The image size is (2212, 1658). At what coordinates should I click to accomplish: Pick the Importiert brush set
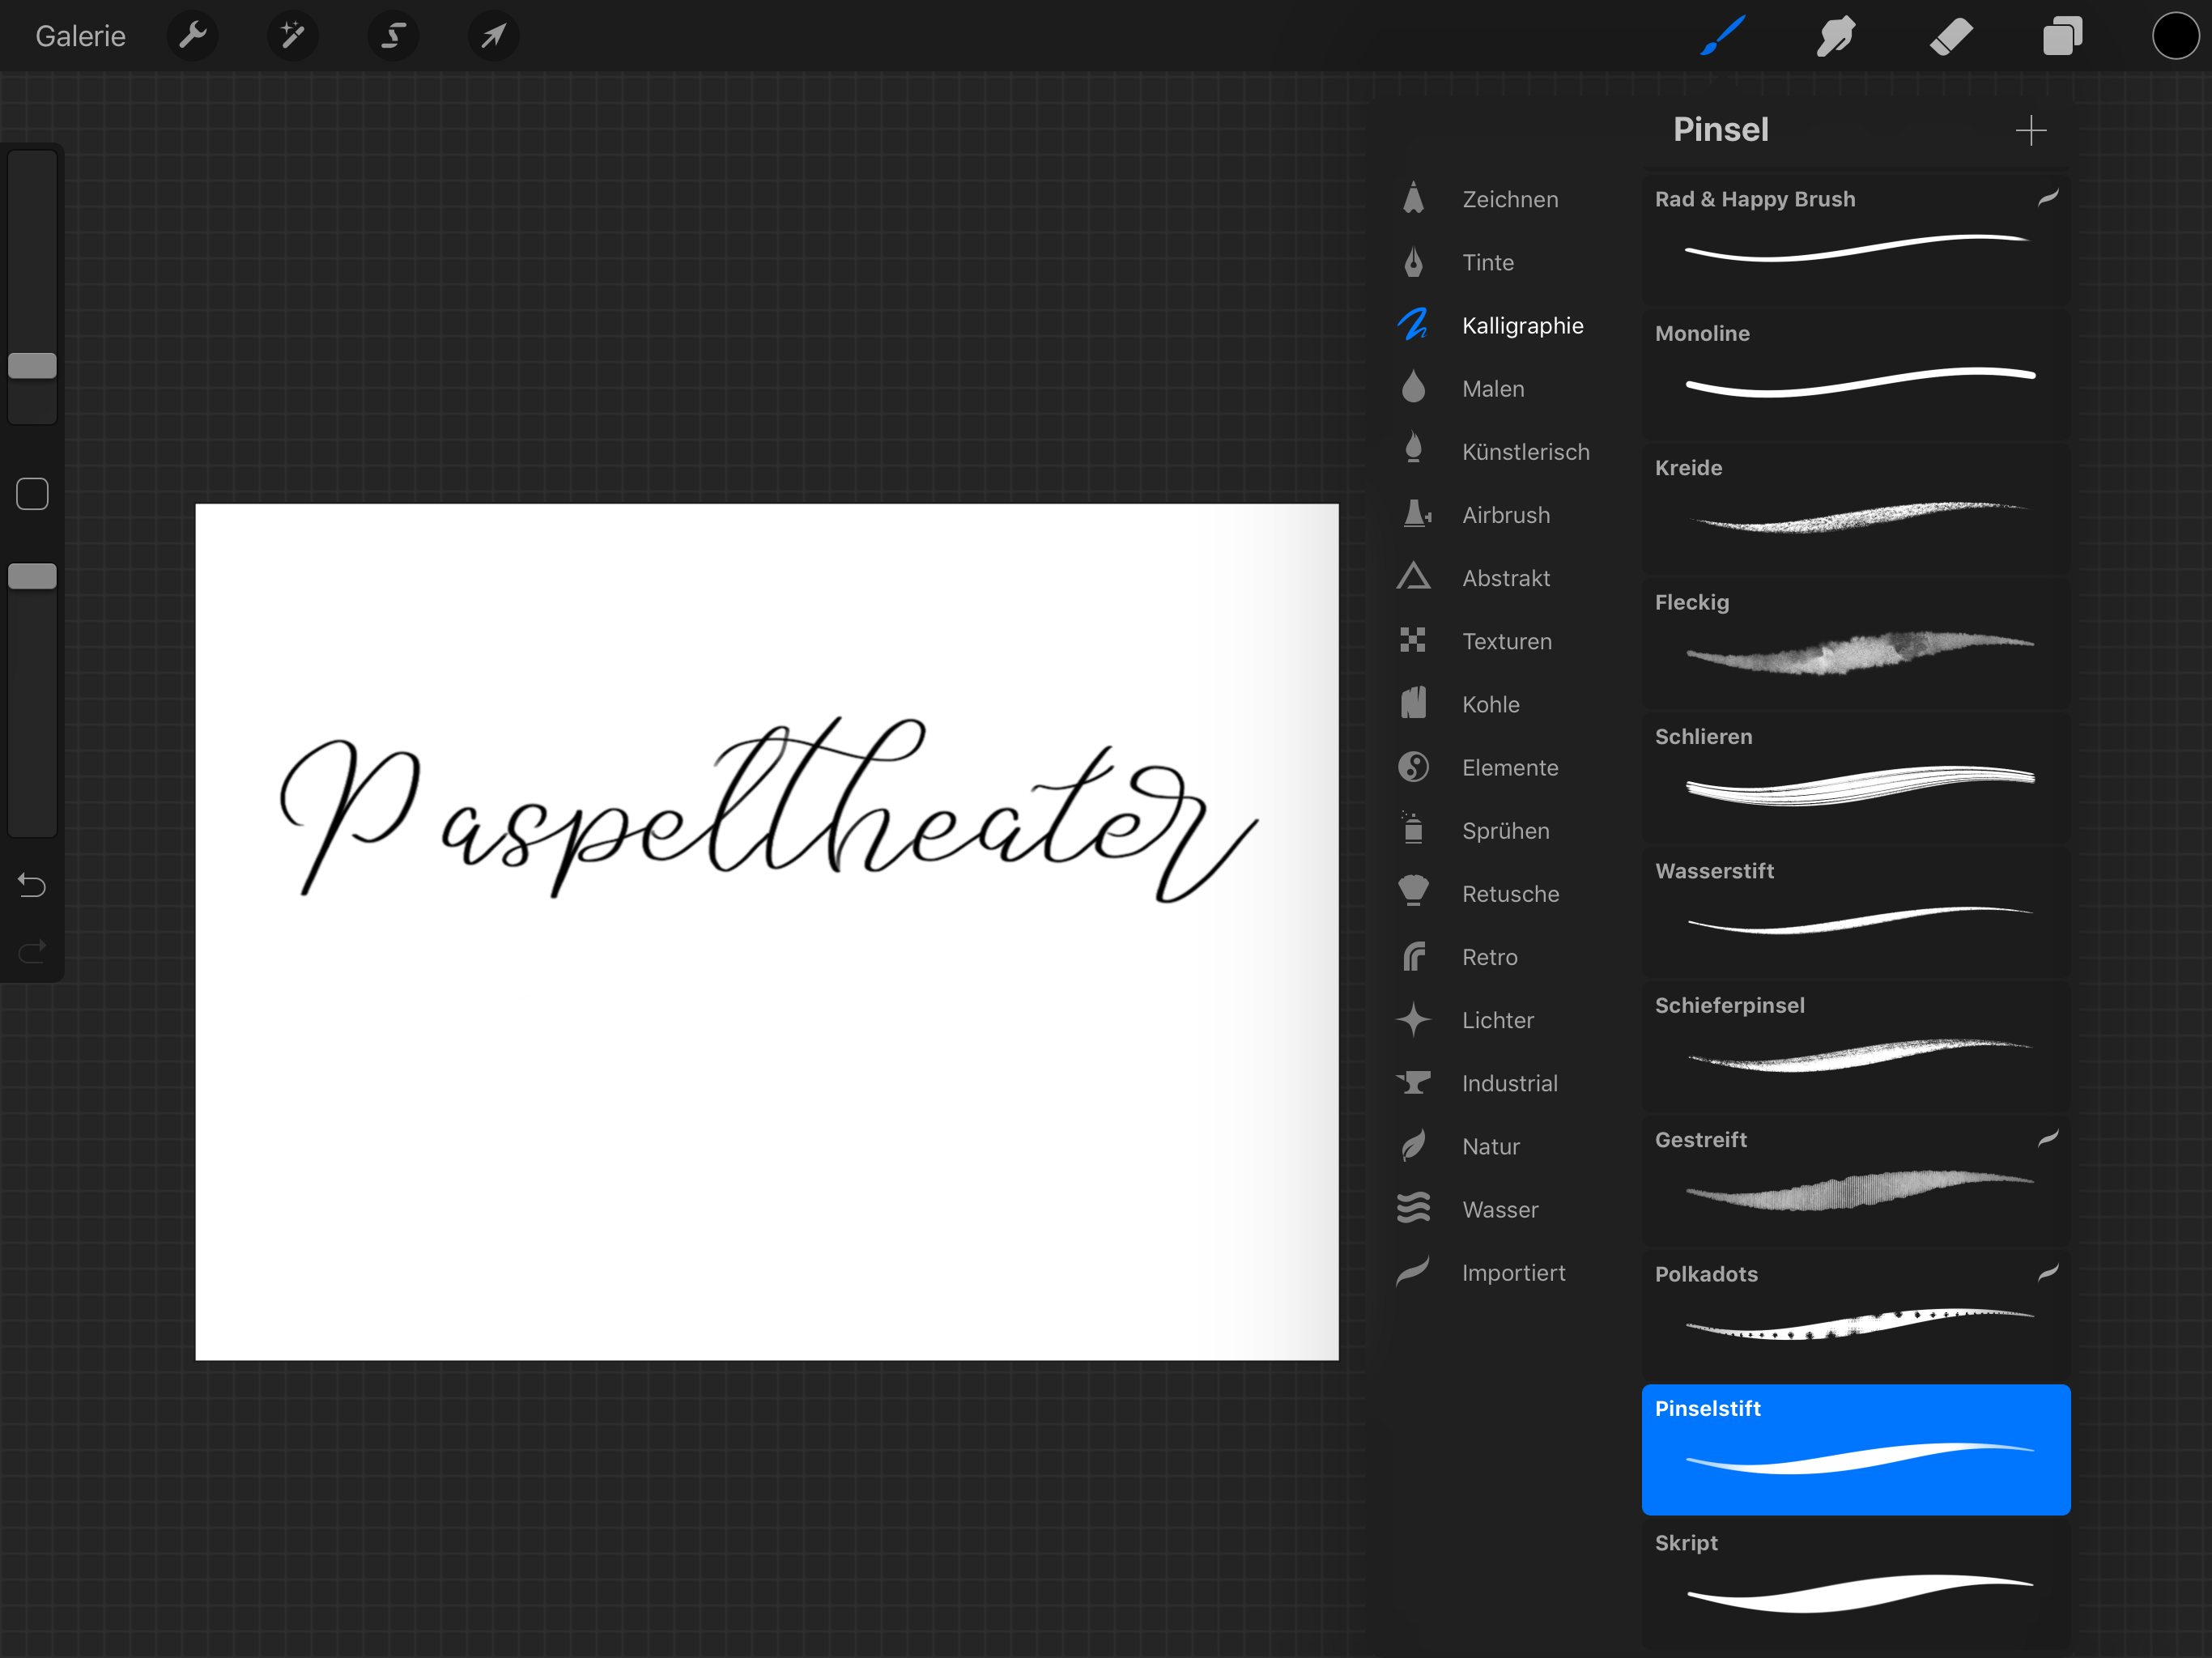click(1513, 1272)
